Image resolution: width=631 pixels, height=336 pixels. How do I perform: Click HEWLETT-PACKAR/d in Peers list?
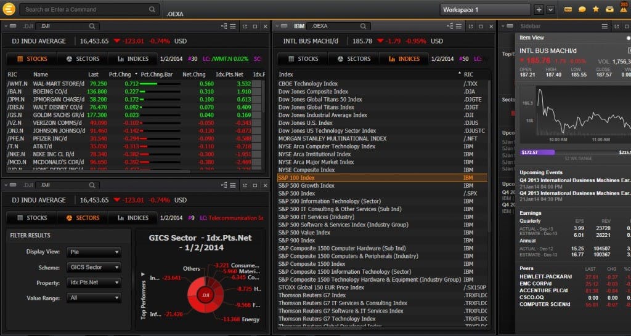pos(545,276)
